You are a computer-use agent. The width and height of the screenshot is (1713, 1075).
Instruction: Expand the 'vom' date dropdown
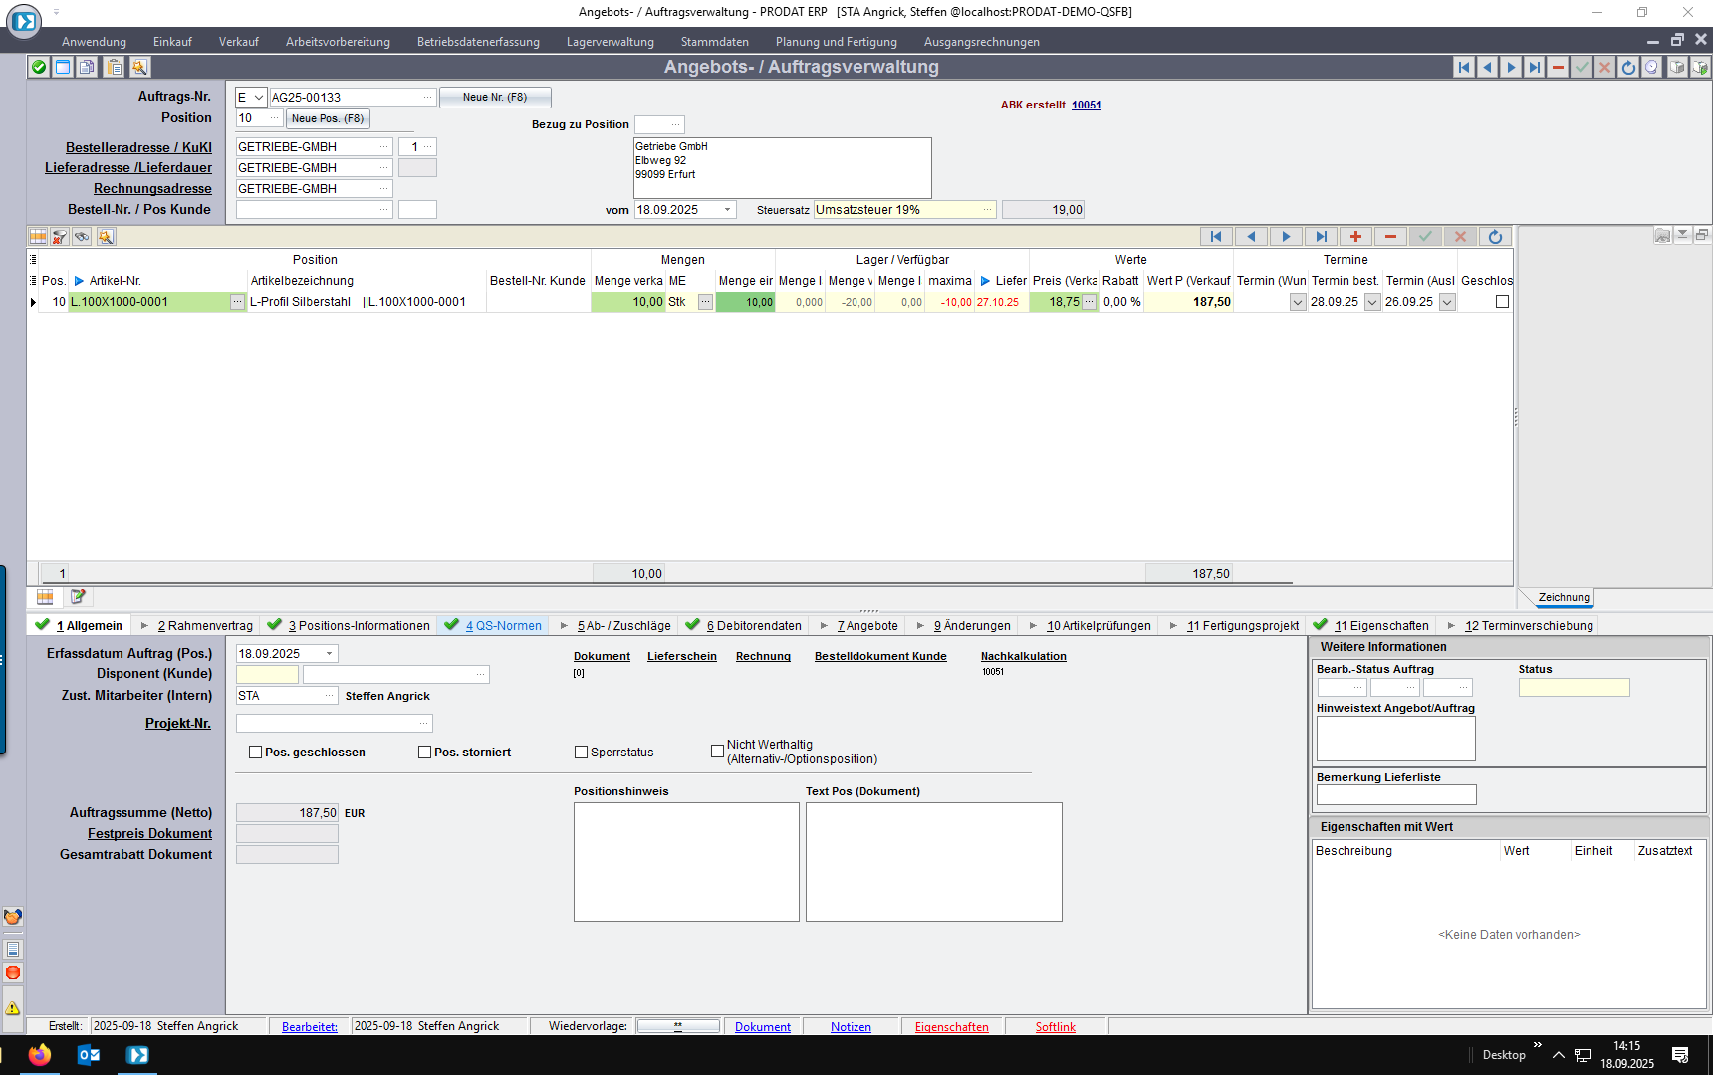(728, 210)
